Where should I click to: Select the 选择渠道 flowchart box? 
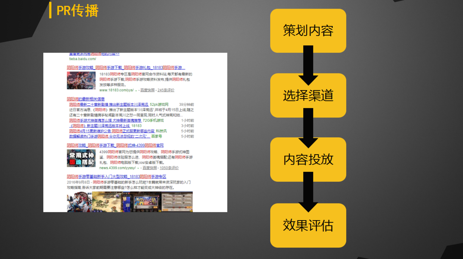coord(308,96)
